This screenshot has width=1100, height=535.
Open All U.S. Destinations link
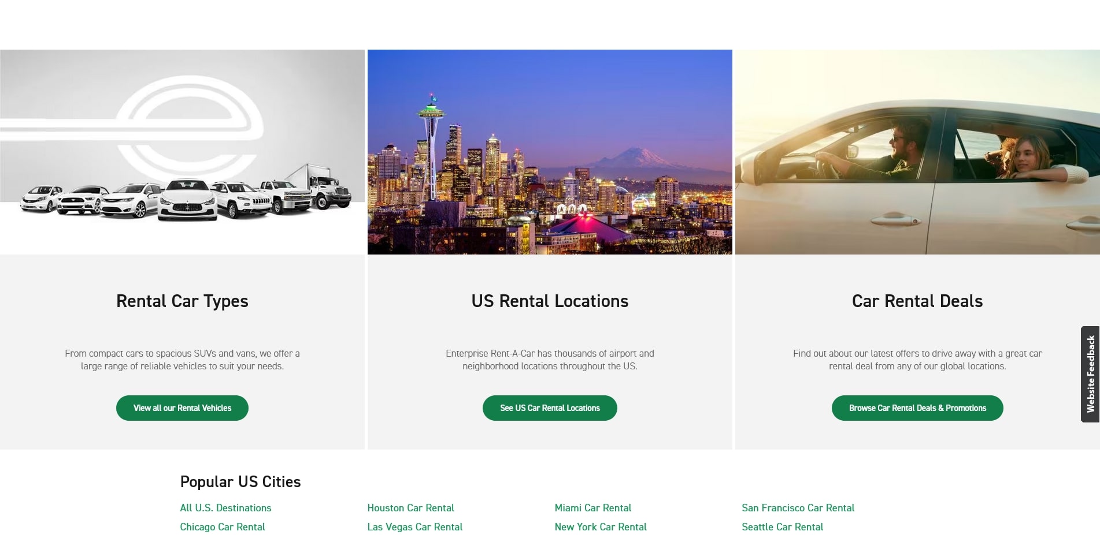click(x=225, y=508)
